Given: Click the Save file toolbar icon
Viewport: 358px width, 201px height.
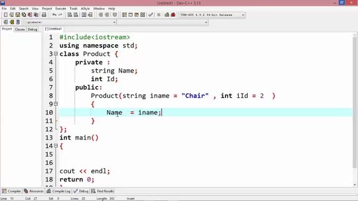Looking at the screenshot, I should [17, 15].
